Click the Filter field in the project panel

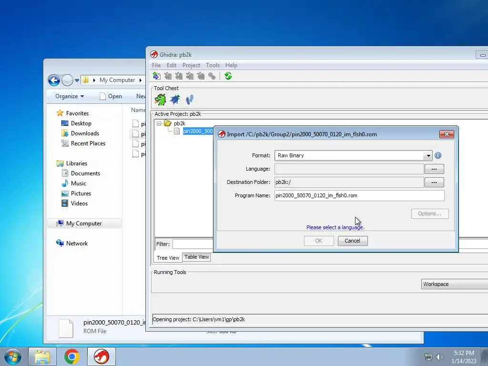[x=193, y=244]
